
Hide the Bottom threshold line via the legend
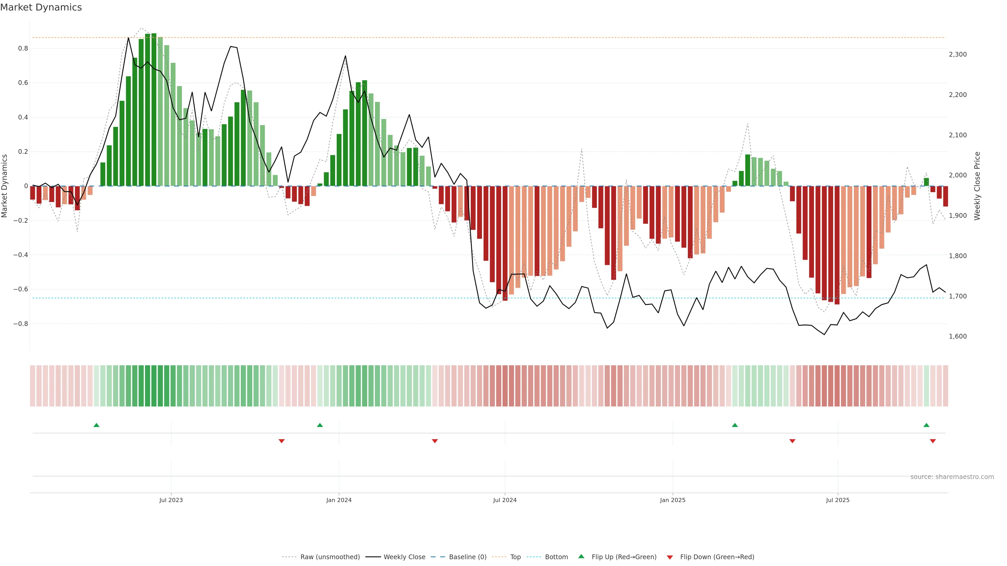coord(556,557)
